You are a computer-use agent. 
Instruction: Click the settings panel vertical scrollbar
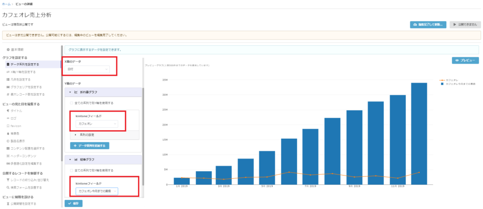[143, 135]
